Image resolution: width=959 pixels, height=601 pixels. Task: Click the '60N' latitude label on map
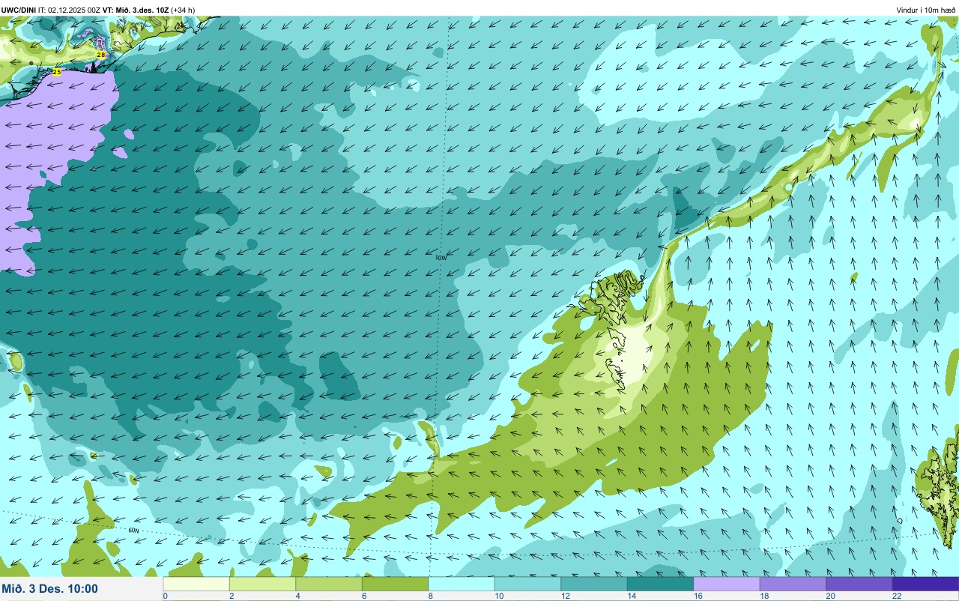[x=133, y=531]
